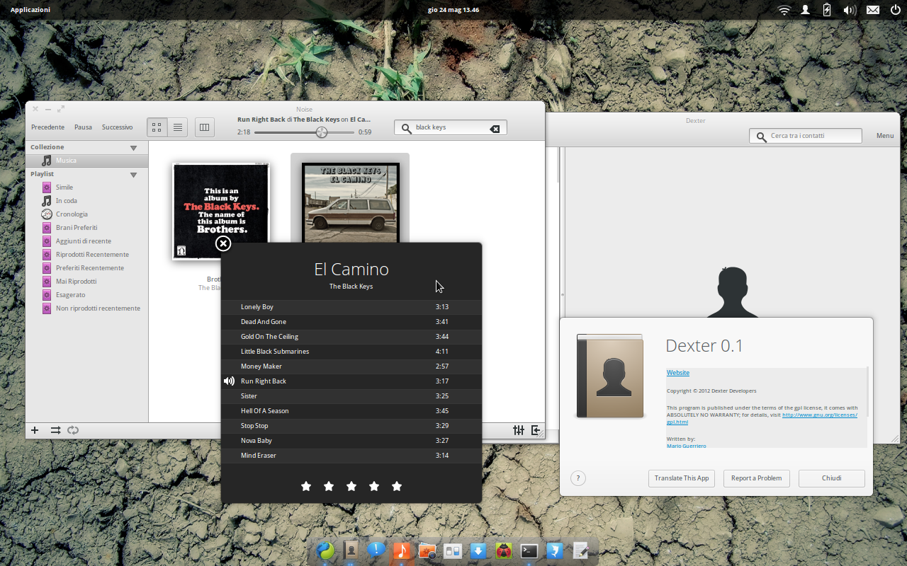
Task: Select the El Camino album cover
Action: coord(350,202)
